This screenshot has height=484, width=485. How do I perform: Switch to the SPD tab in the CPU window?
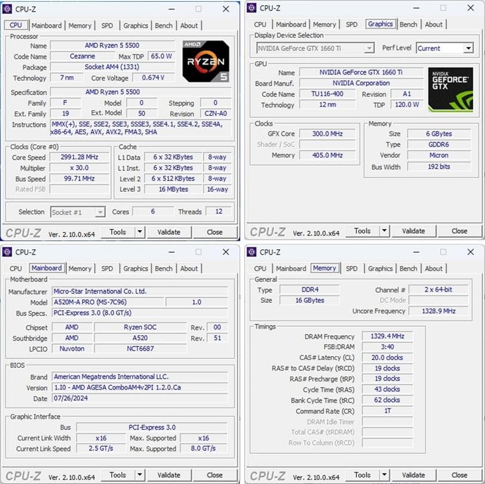coord(108,26)
